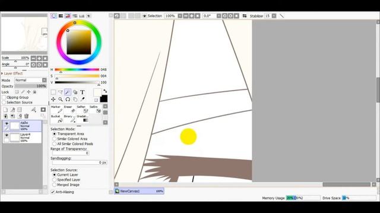The image size is (380, 213).
Task: Toggle the Clipping Group checkbox
Action: pos(4,97)
